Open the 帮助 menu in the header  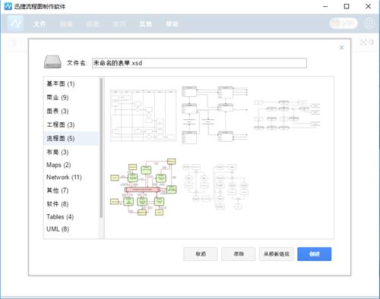point(173,24)
